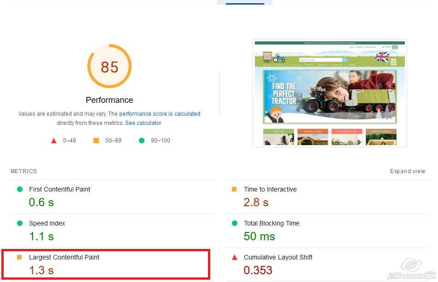Select the Speed Index value 1.1 s
The height and width of the screenshot is (282, 438).
point(41,237)
